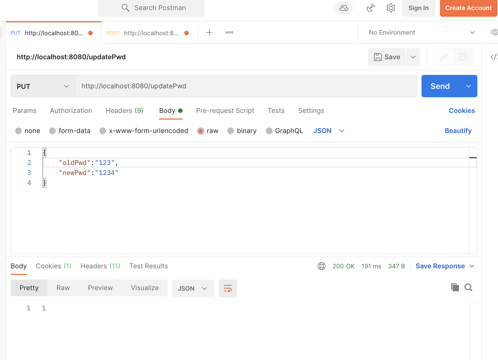Viewport: 498px width, 360px height.
Task: Click the request URL input field
Action: [246, 86]
